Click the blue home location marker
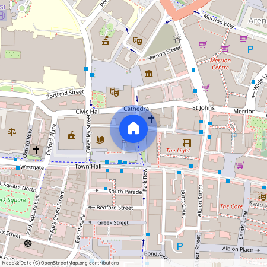The image size is (267, 267). click(x=133, y=129)
